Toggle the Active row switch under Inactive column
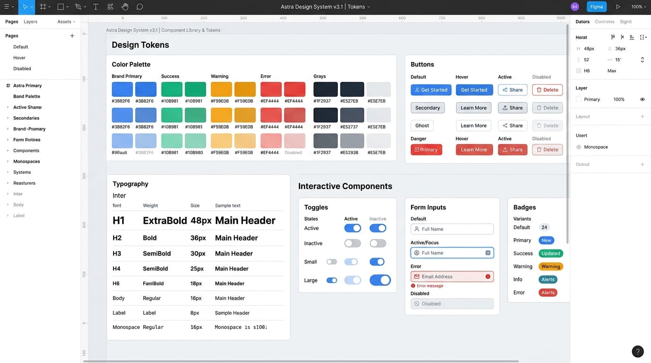This screenshot has width=651, height=363. tap(378, 228)
